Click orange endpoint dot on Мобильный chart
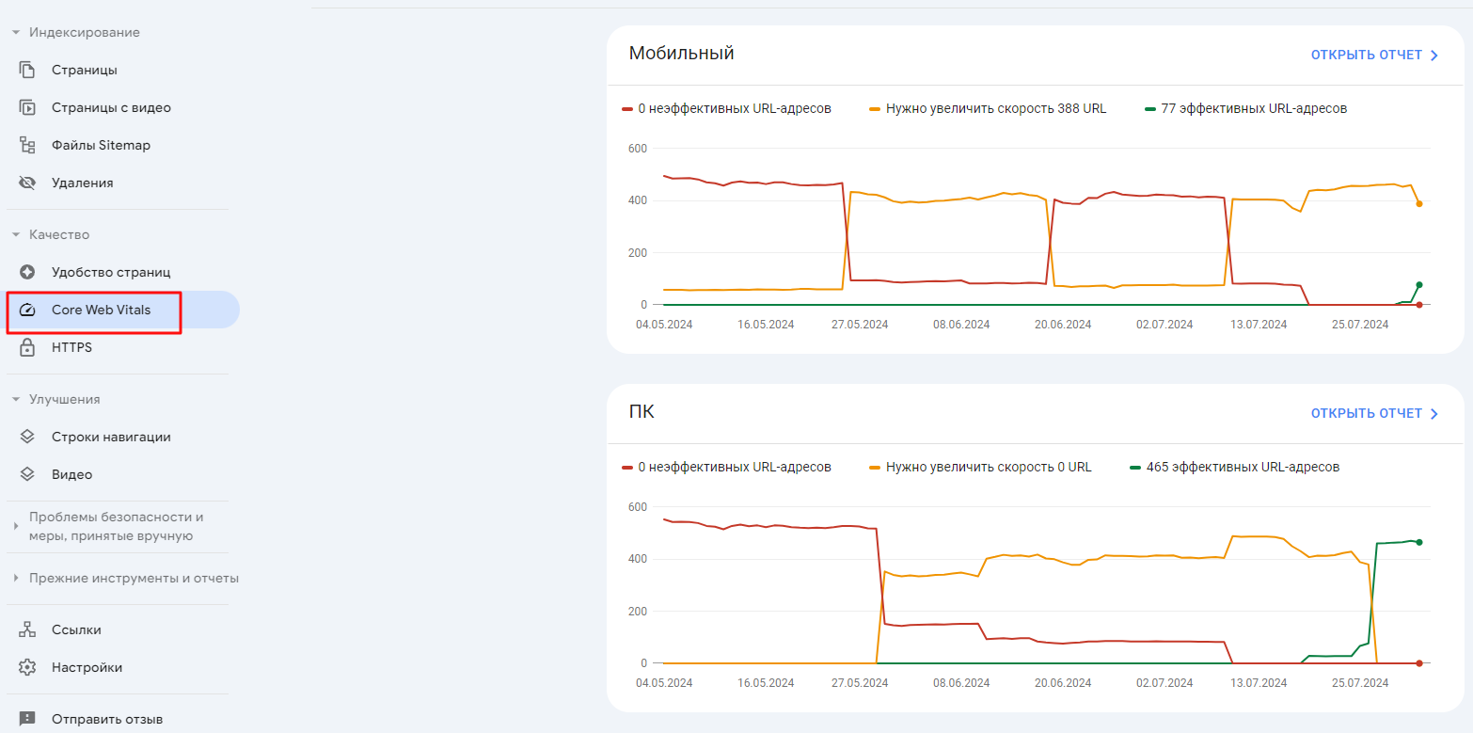Viewport: 1473px width, 733px height. [x=1419, y=203]
